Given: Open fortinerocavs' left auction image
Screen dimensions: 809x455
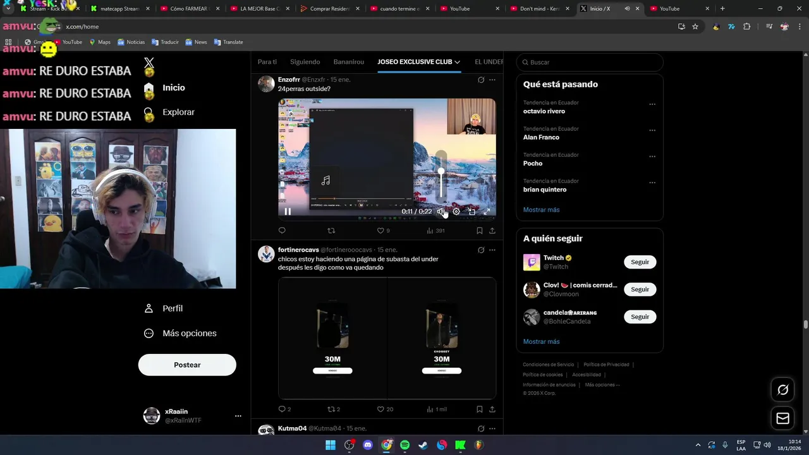Looking at the screenshot, I should click(x=333, y=338).
